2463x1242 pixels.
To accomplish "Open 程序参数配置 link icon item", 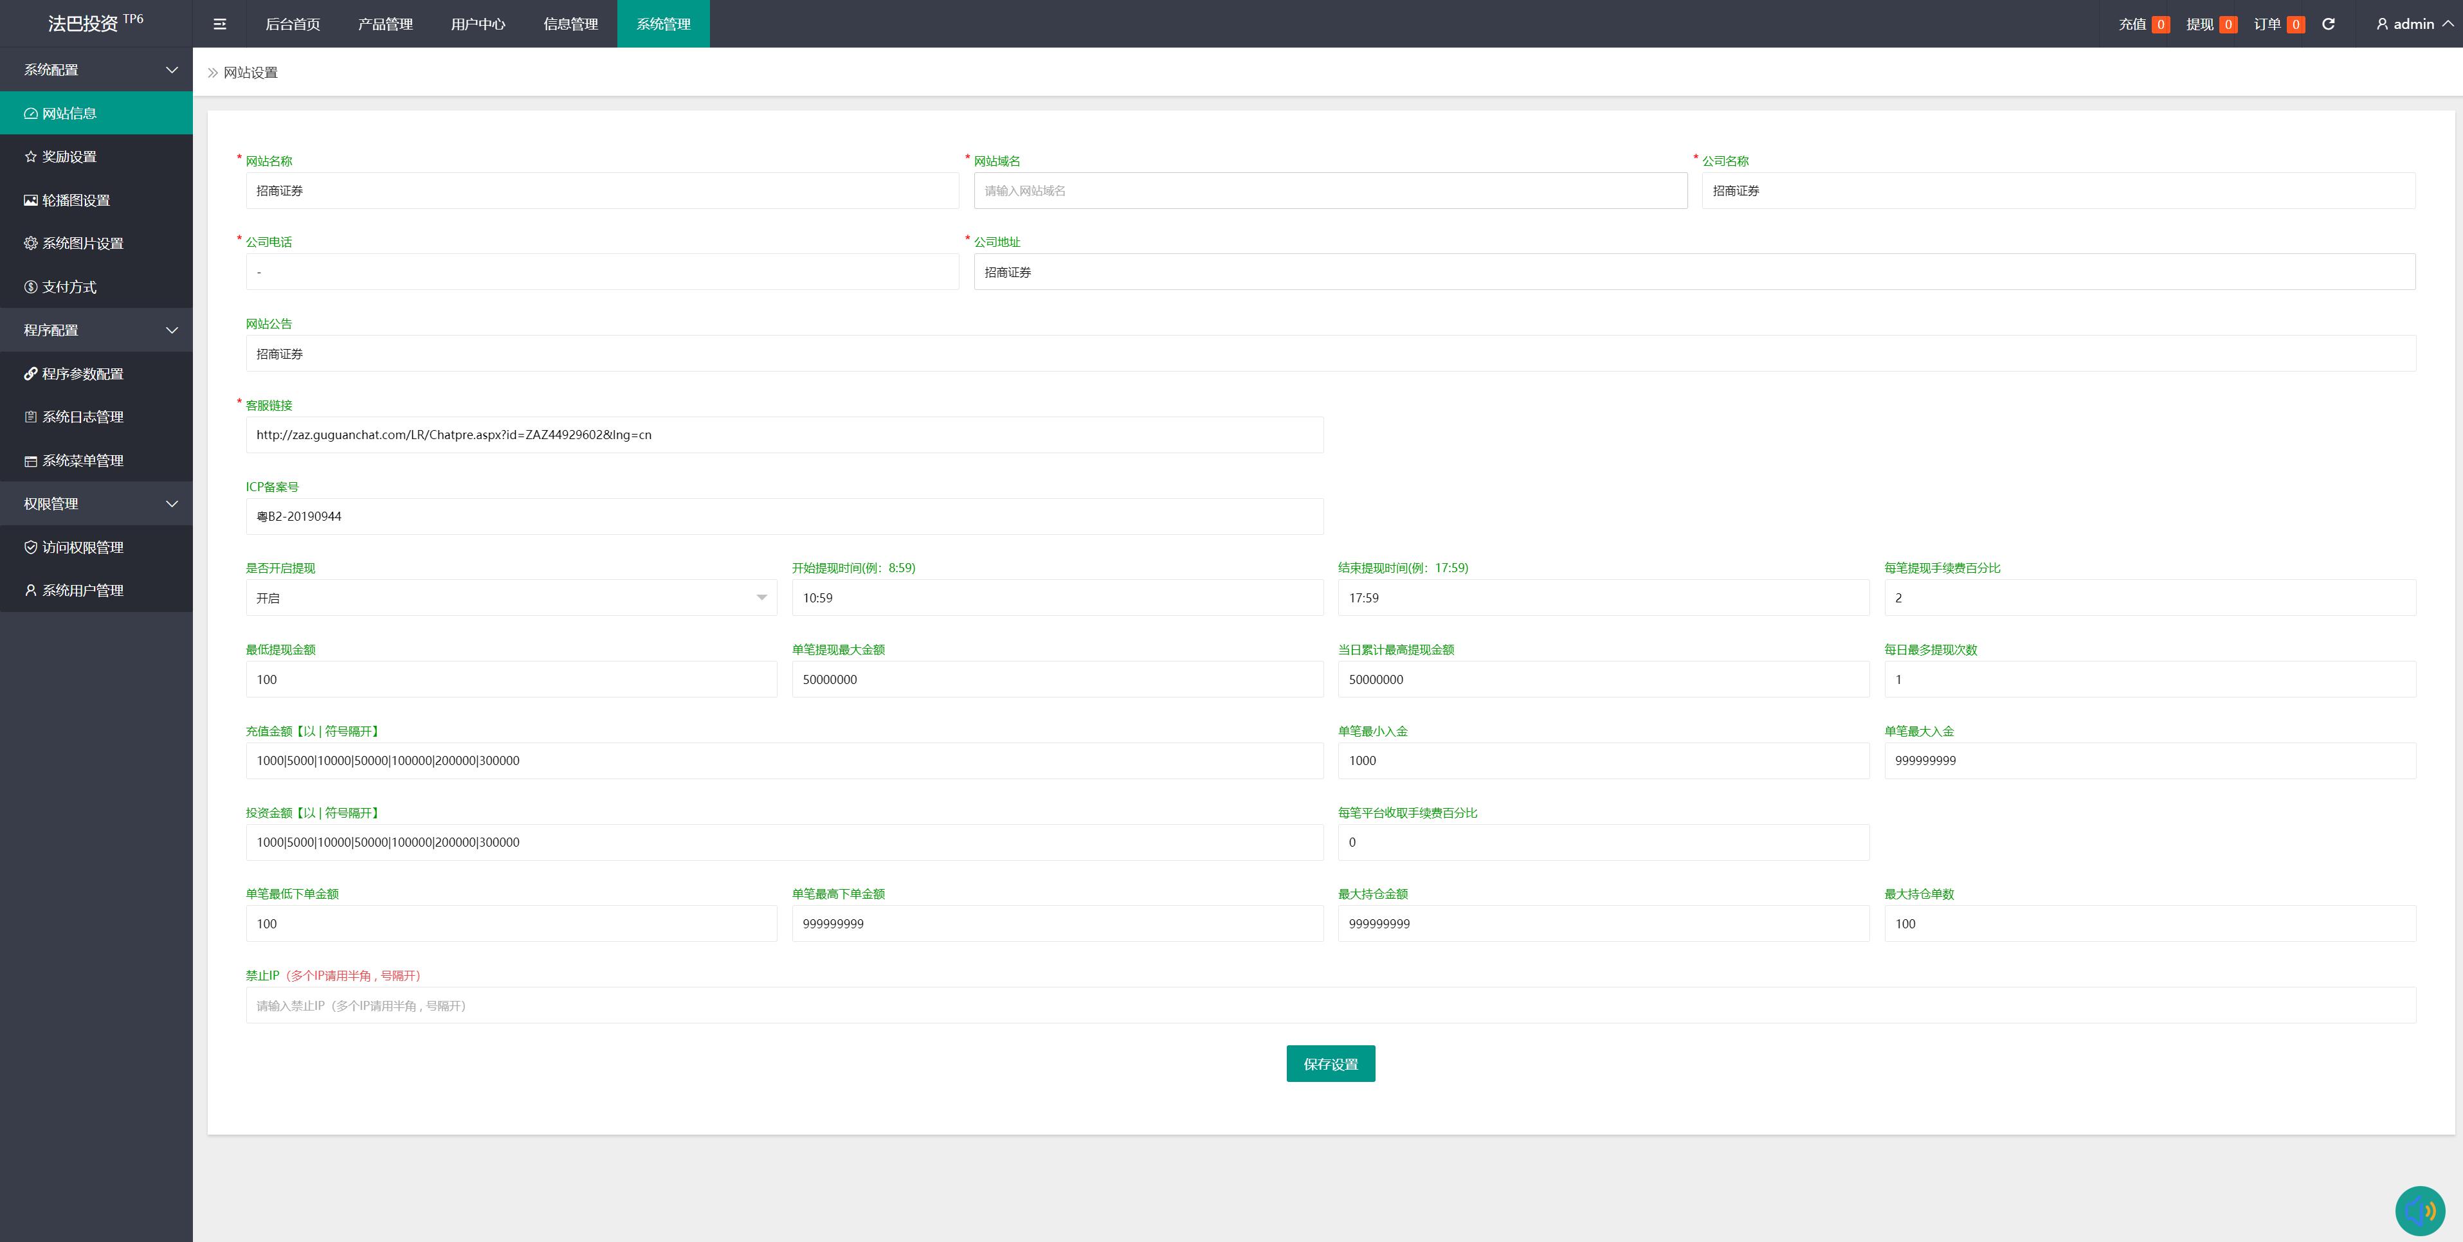I will tap(82, 374).
